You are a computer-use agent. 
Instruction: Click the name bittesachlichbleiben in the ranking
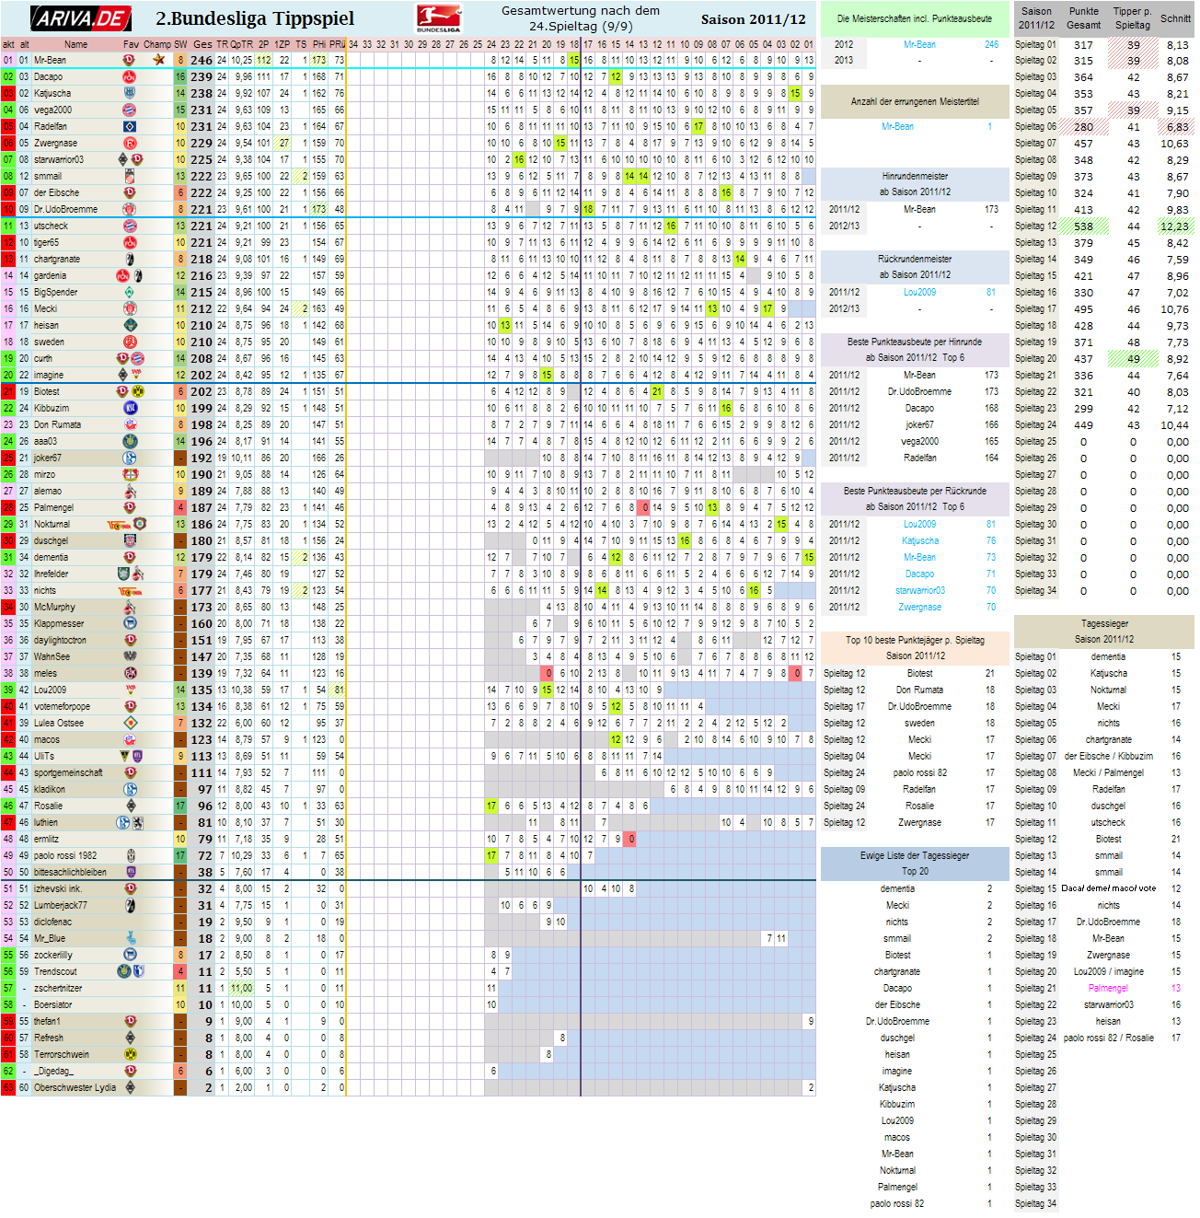(70, 872)
